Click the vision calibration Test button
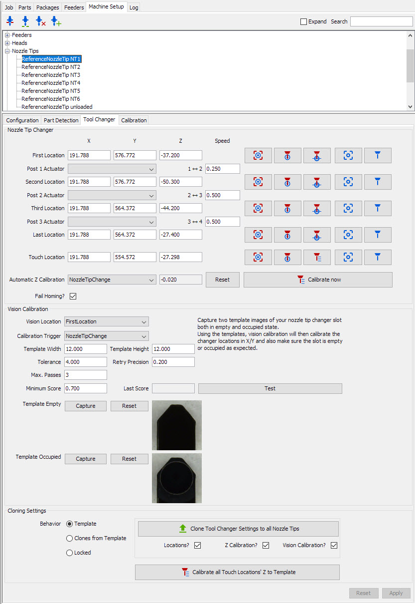 (270, 388)
